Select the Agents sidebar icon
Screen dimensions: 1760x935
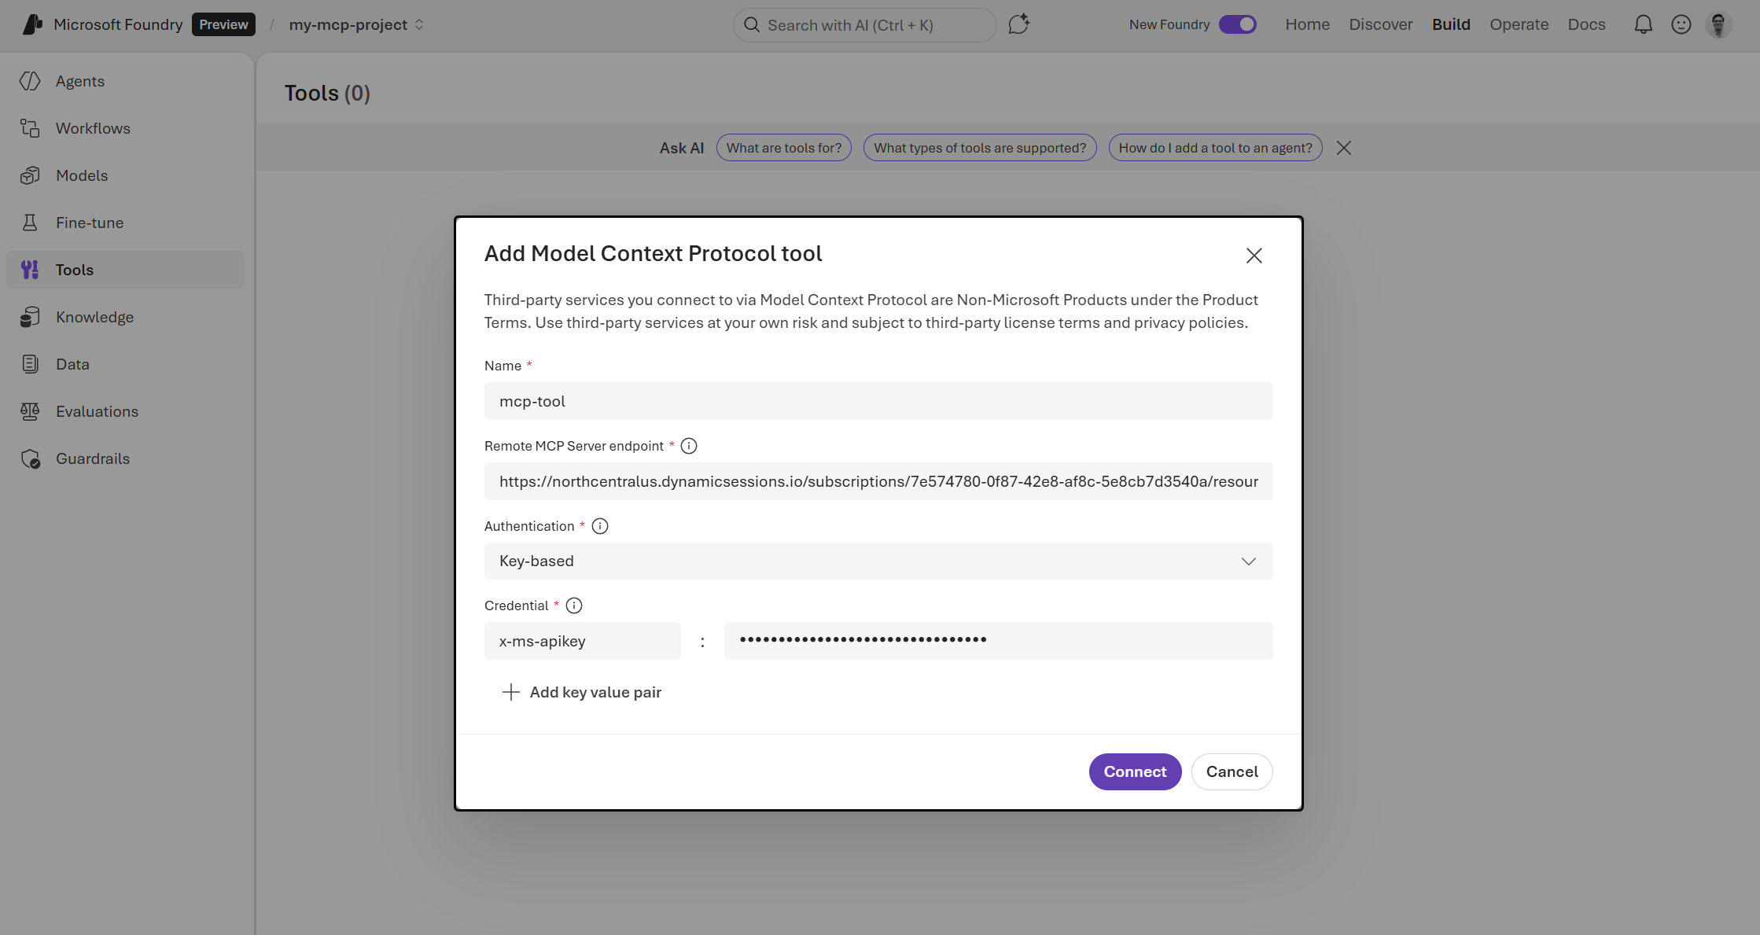click(30, 80)
